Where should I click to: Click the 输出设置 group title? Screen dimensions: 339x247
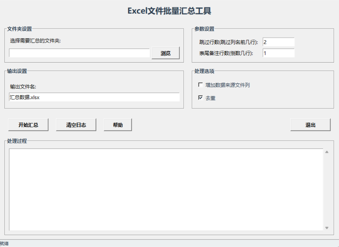click(17, 71)
